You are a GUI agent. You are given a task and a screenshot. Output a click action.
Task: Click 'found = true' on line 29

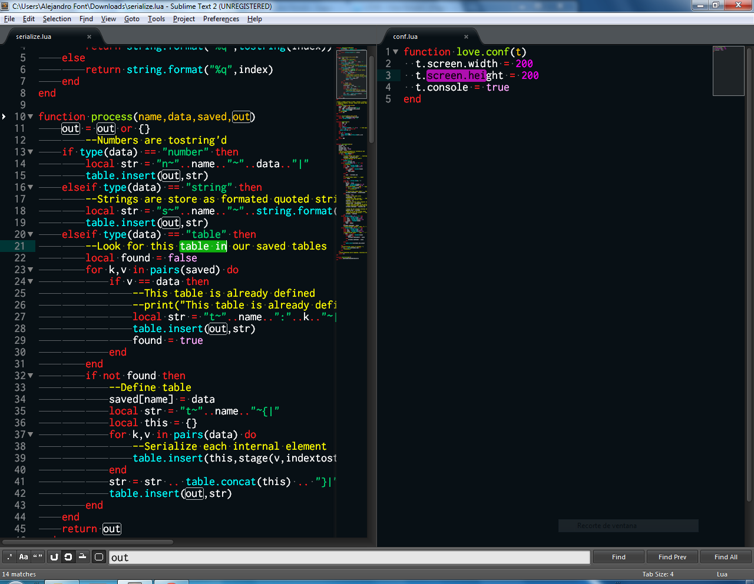click(168, 340)
